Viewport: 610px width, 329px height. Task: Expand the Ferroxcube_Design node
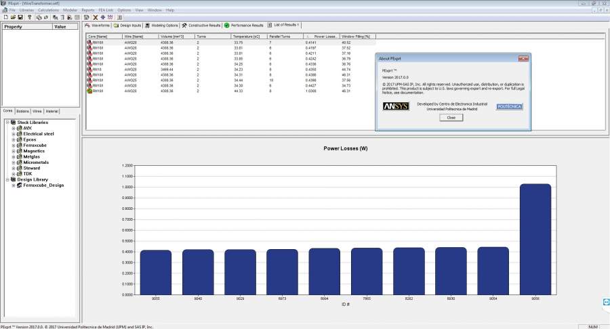pyautogui.click(x=14, y=185)
